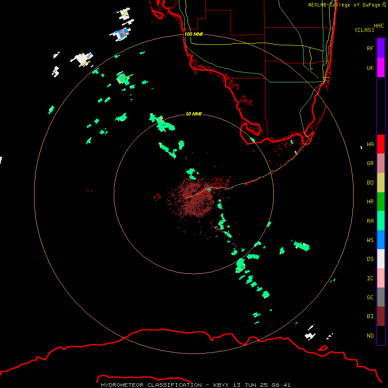Screen dimensions: 388x388
Task: Click the RA light green legend swatch
Action: (381, 221)
